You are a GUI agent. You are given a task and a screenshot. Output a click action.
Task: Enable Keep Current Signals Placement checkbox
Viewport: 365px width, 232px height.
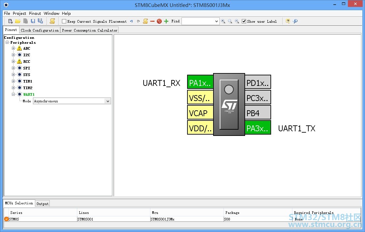pyautogui.click(x=64, y=21)
